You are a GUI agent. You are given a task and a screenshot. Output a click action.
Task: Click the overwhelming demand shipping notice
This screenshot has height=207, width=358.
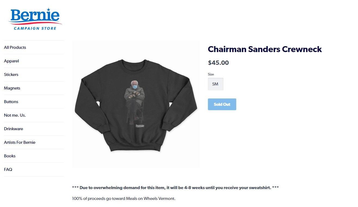pyautogui.click(x=175, y=188)
